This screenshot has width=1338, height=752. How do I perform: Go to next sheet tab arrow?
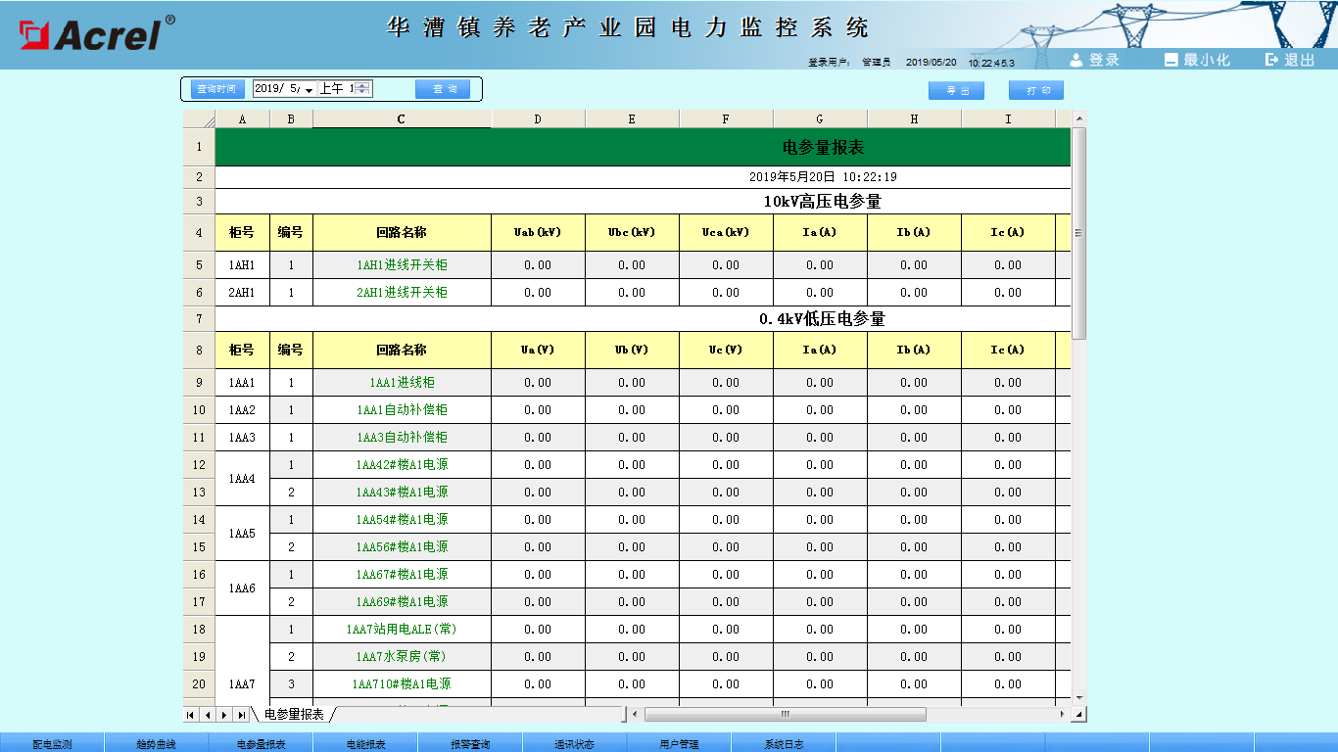(x=224, y=715)
